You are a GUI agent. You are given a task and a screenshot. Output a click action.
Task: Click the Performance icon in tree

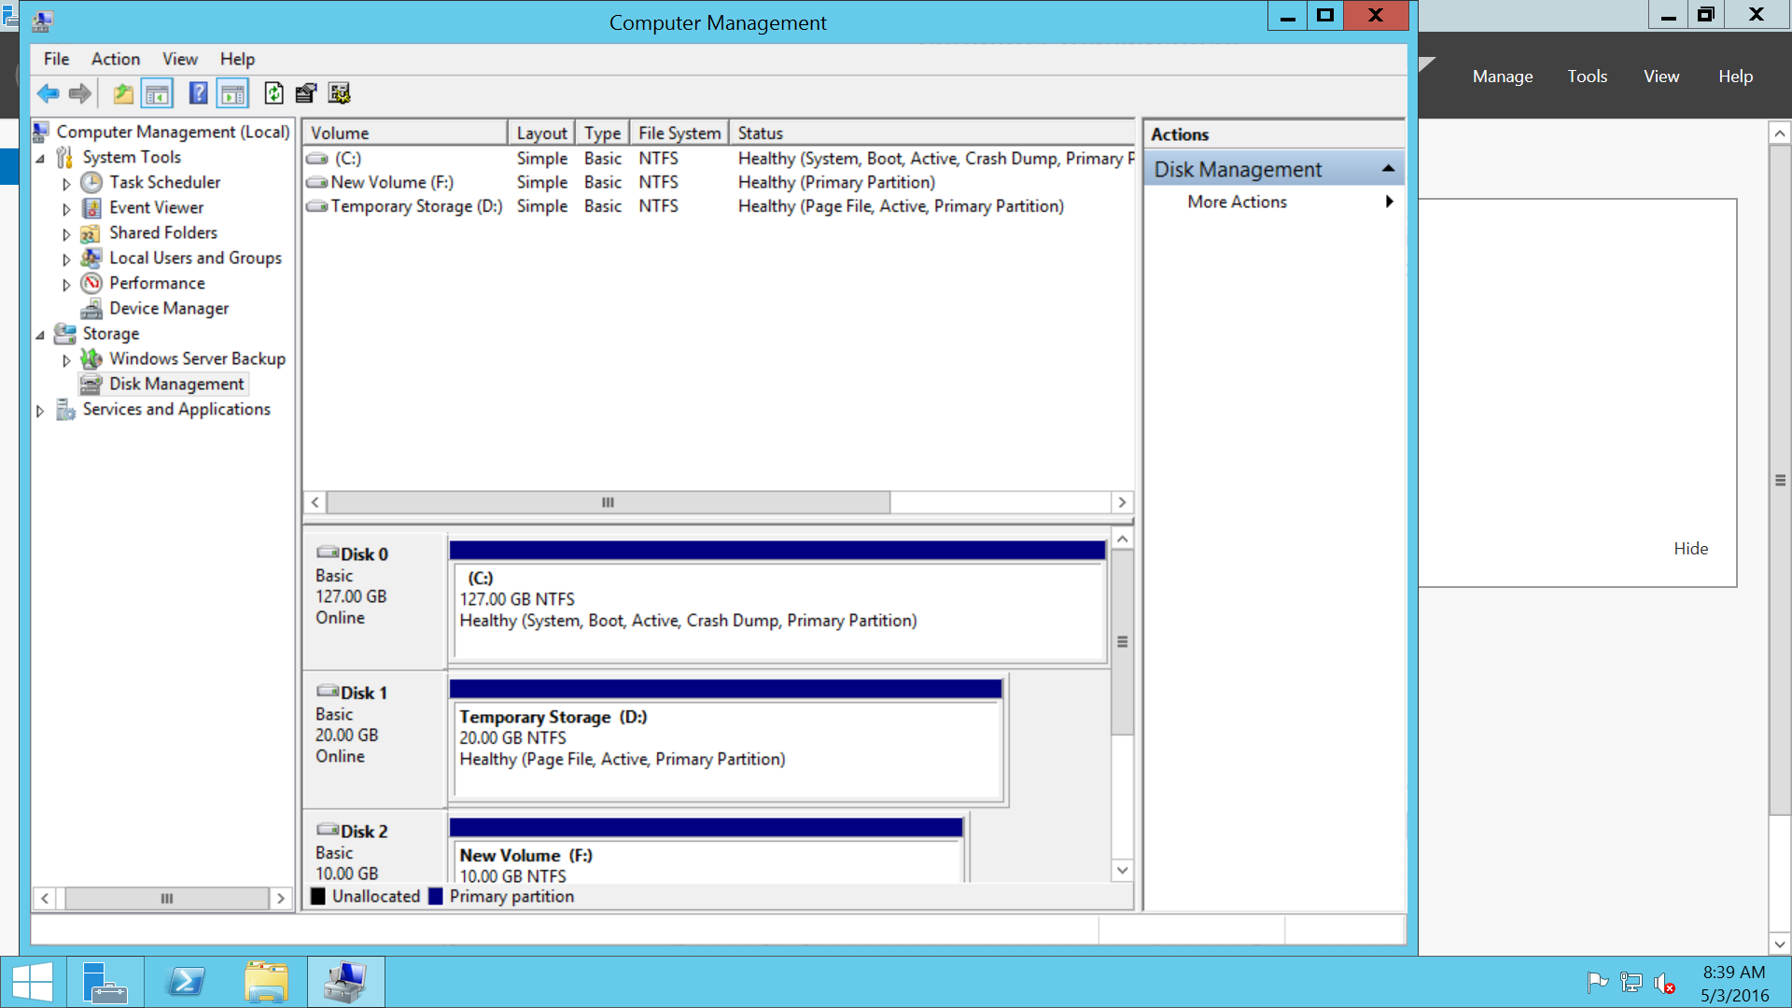coord(91,283)
